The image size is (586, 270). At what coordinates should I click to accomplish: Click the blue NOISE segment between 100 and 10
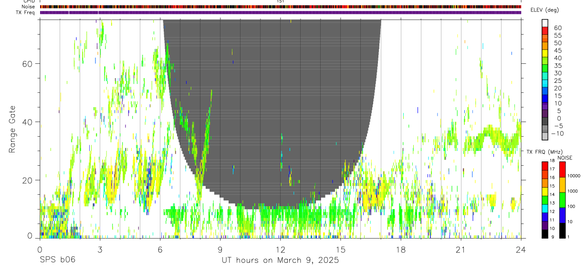[562, 215]
